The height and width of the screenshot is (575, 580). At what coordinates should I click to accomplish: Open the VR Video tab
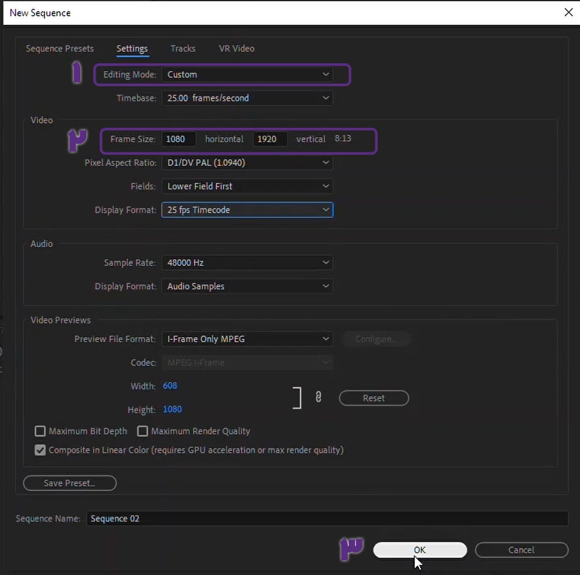236,49
